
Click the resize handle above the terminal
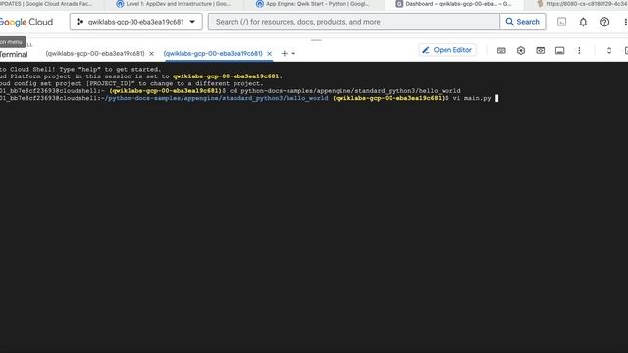(x=316, y=40)
